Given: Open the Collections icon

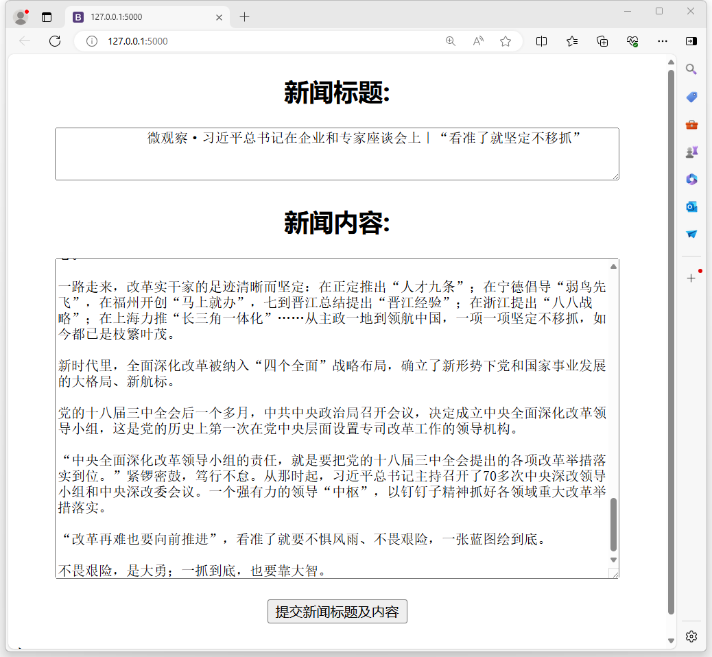Looking at the screenshot, I should point(602,41).
